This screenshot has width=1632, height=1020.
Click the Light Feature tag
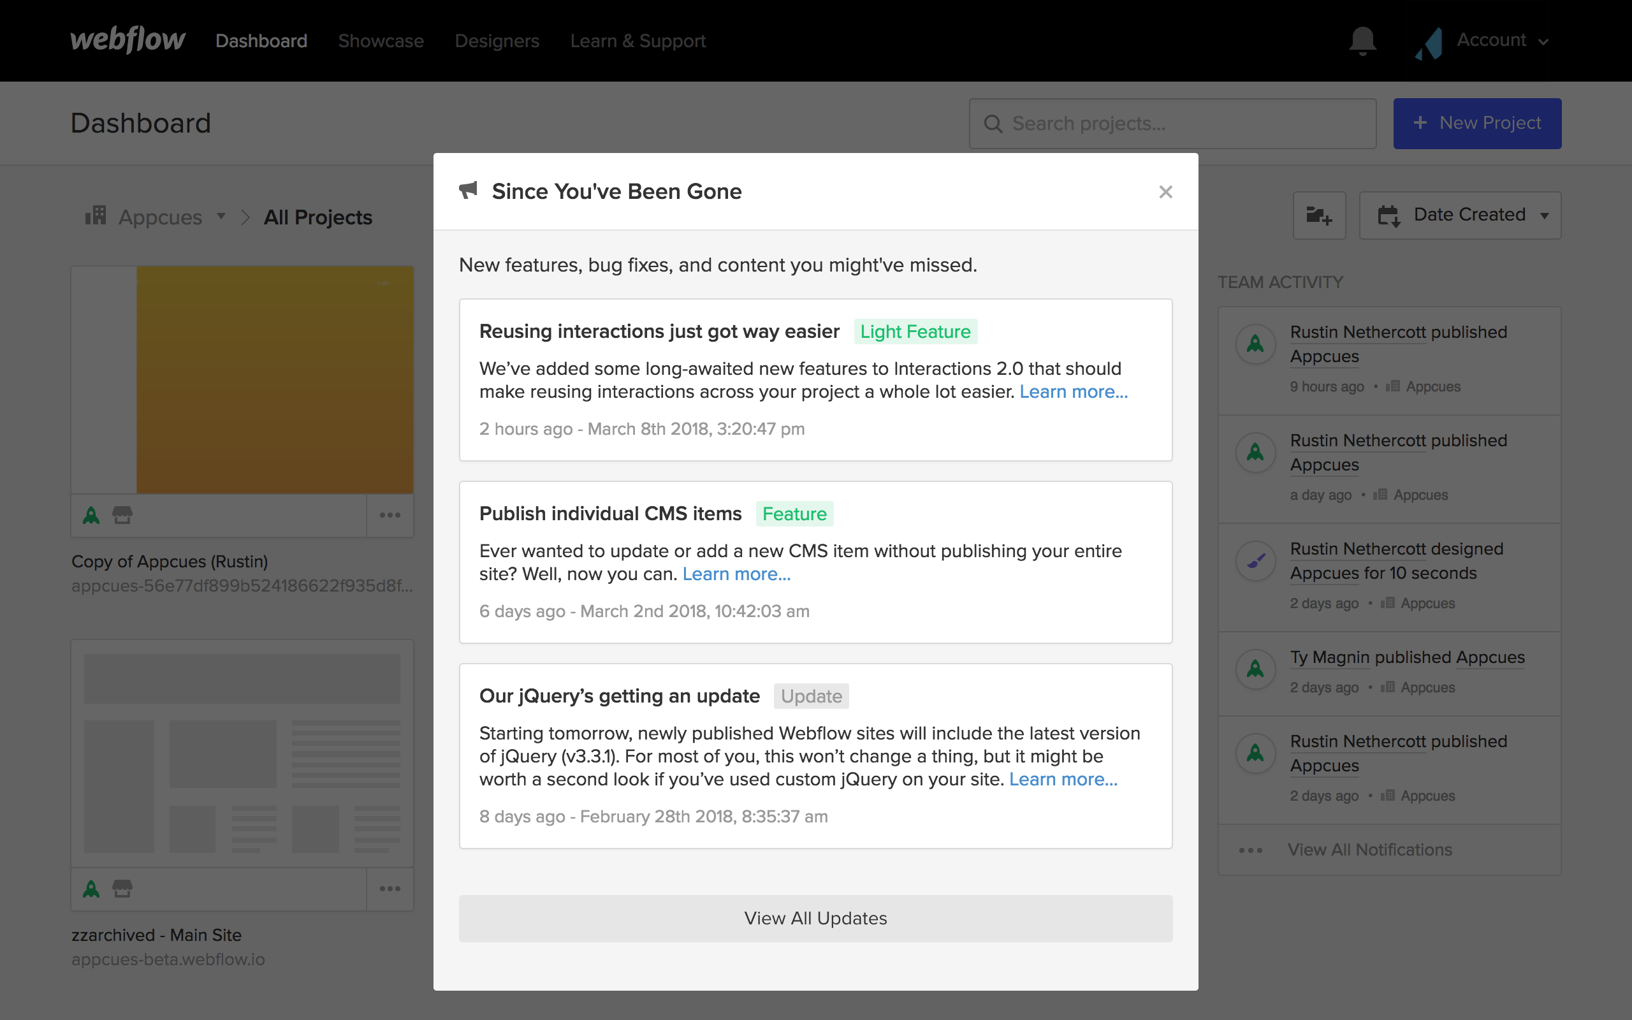pos(915,332)
